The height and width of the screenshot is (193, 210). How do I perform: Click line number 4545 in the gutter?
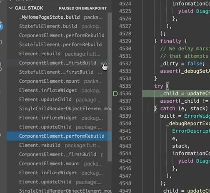(x=125, y=161)
